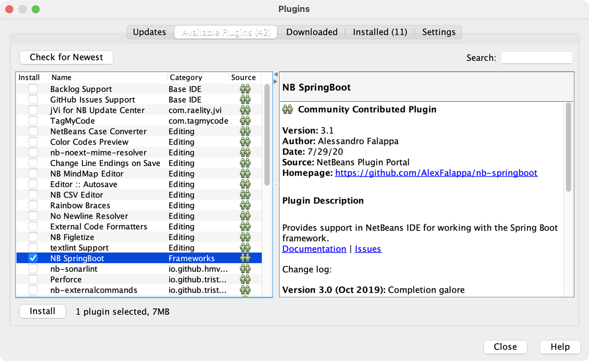589x361 pixels.
Task: Click the source icon in the Rainbow Braces row
Action: pyautogui.click(x=245, y=205)
